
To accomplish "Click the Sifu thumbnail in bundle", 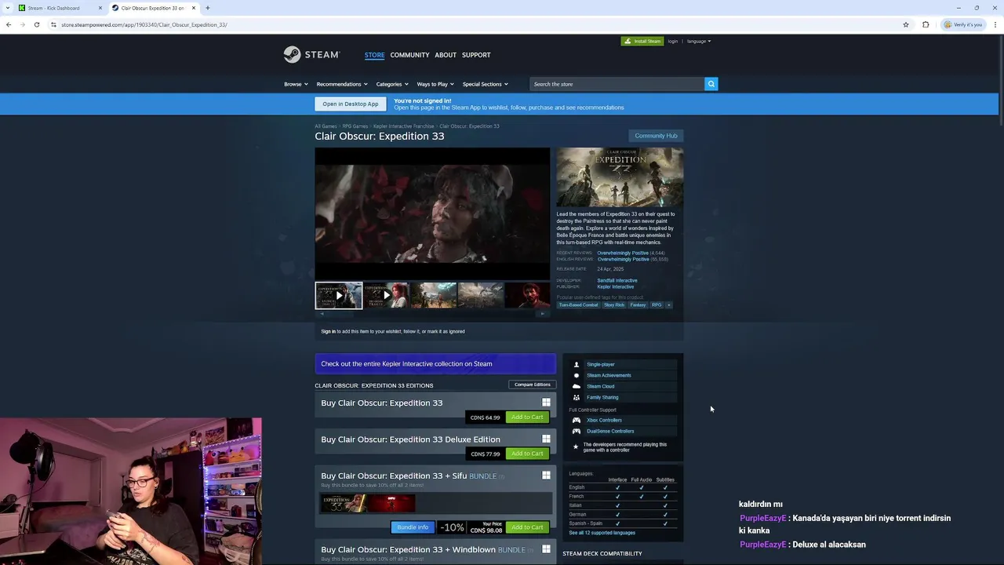I will (391, 503).
